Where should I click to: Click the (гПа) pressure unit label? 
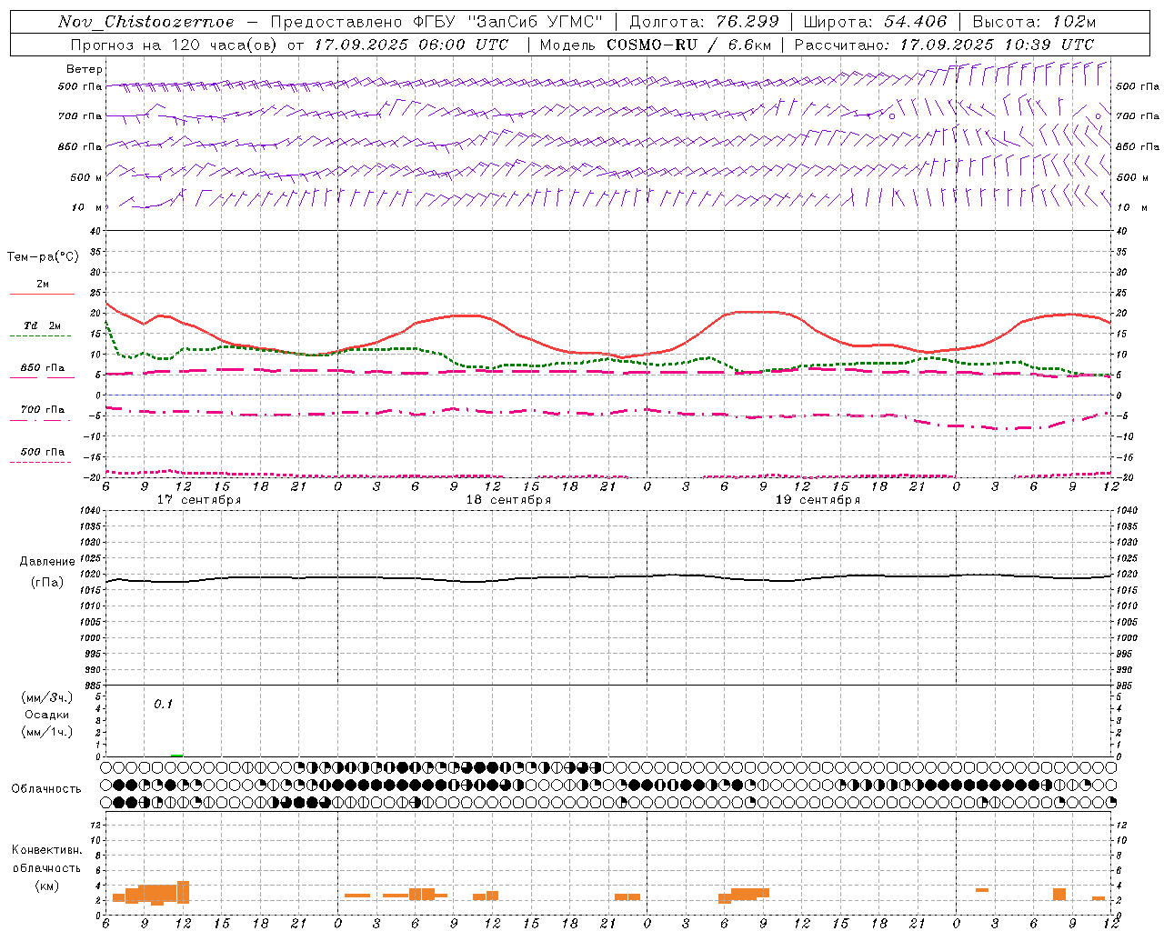pos(46,583)
